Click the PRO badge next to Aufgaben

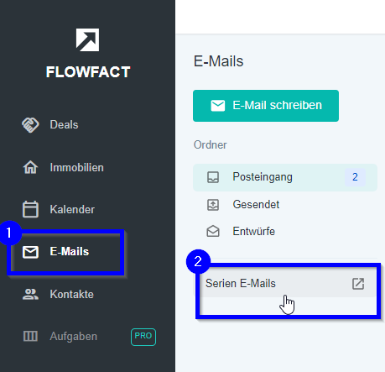143,337
